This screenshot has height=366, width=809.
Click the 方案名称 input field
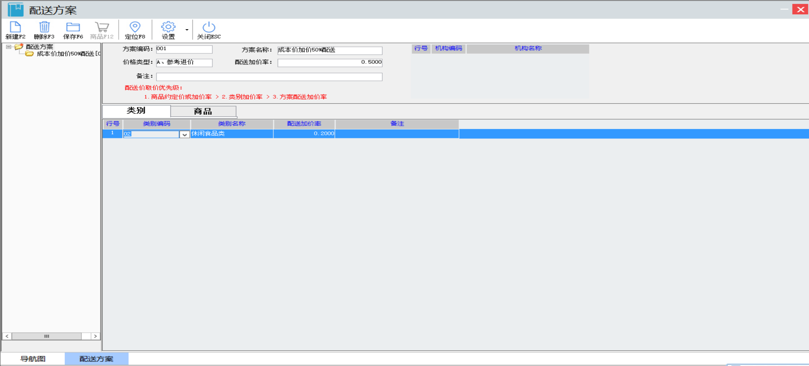coord(330,50)
